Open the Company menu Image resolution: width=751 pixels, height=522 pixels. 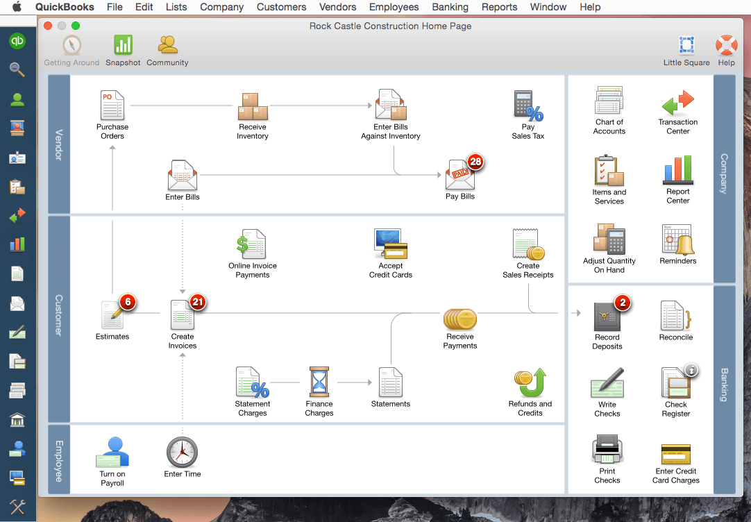(221, 7)
